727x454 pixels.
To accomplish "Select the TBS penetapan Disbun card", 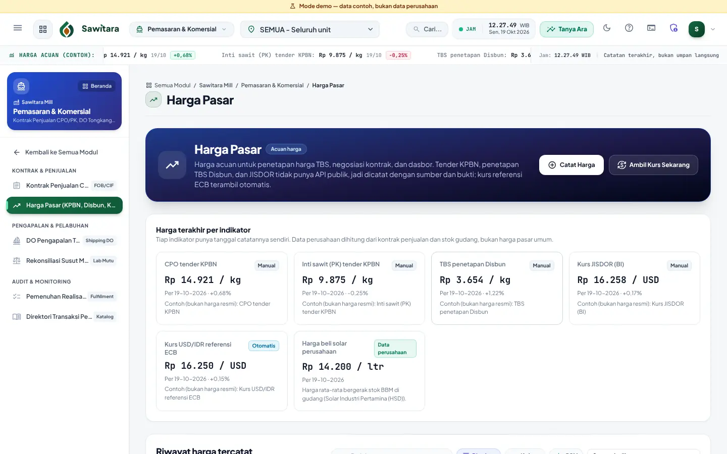I will tap(497, 288).
